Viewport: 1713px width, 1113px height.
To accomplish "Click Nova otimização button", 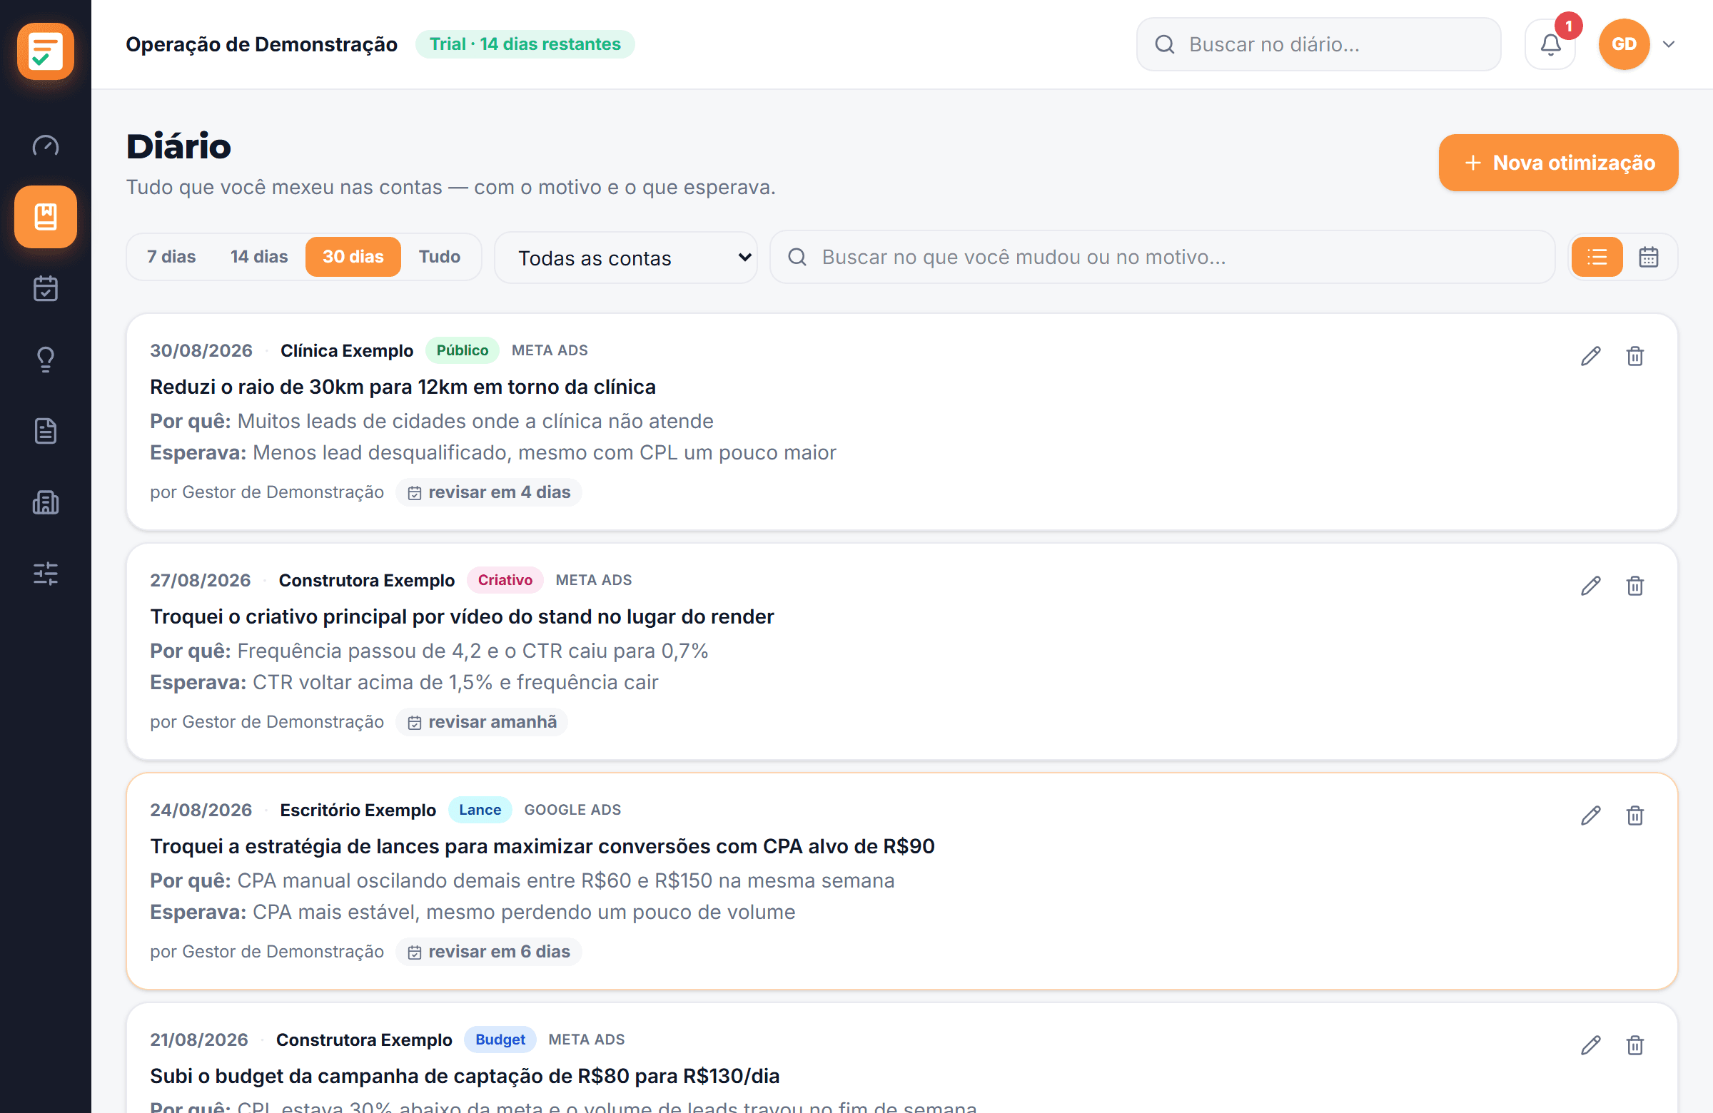I will tap(1558, 163).
